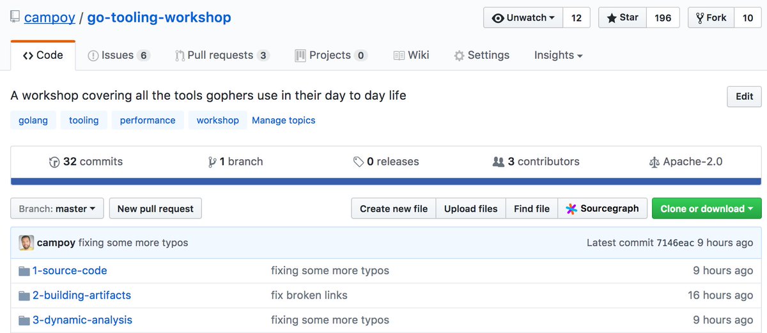Image resolution: width=767 pixels, height=333 pixels.
Task: Open the golang topic tag
Action: tap(33, 120)
